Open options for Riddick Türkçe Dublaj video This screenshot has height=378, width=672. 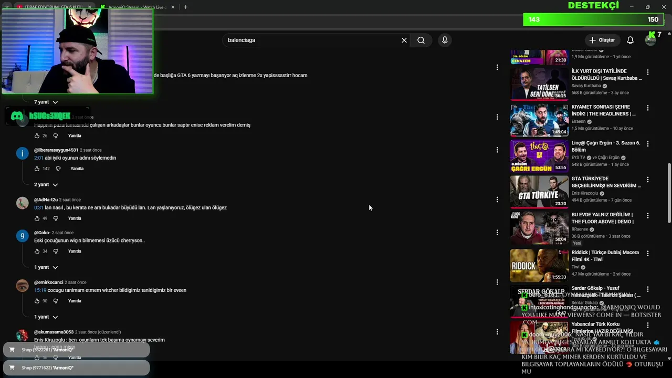[648, 253]
